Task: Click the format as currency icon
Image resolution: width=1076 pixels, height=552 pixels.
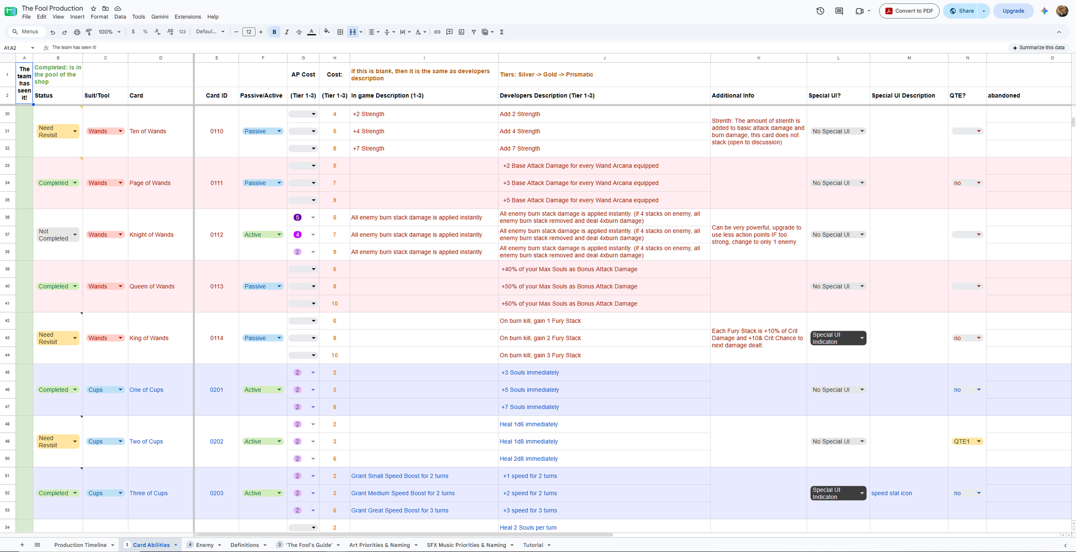Action: (x=133, y=32)
